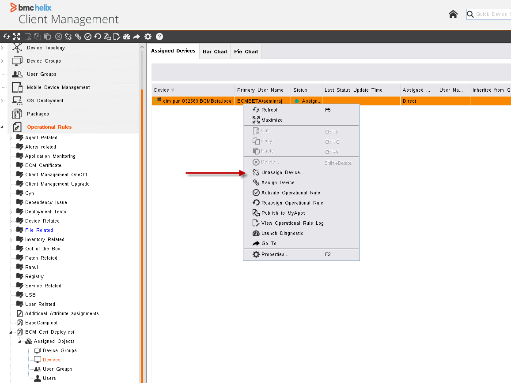Select the Operational Rules node
This screenshot has width=511, height=383.
[x=49, y=127]
